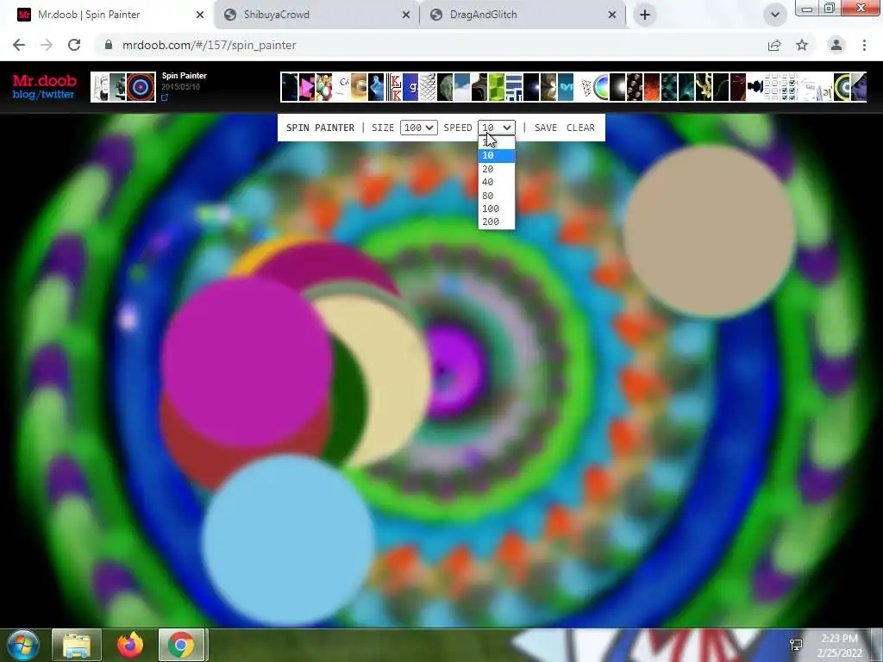Open the Windows Start menu
Viewport: 883px width, 662px height.
22,645
